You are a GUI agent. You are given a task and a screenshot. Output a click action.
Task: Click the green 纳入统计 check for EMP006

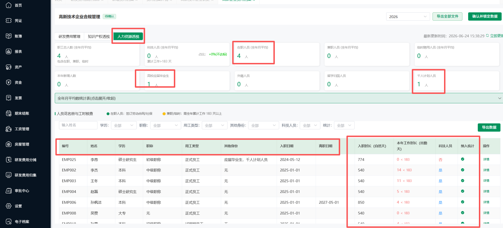click(x=463, y=202)
